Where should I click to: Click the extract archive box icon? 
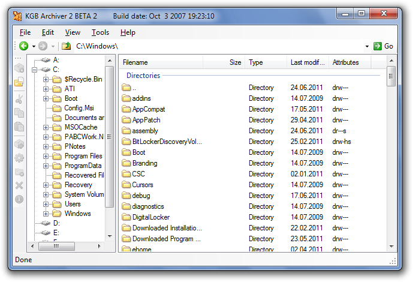pos(19,144)
